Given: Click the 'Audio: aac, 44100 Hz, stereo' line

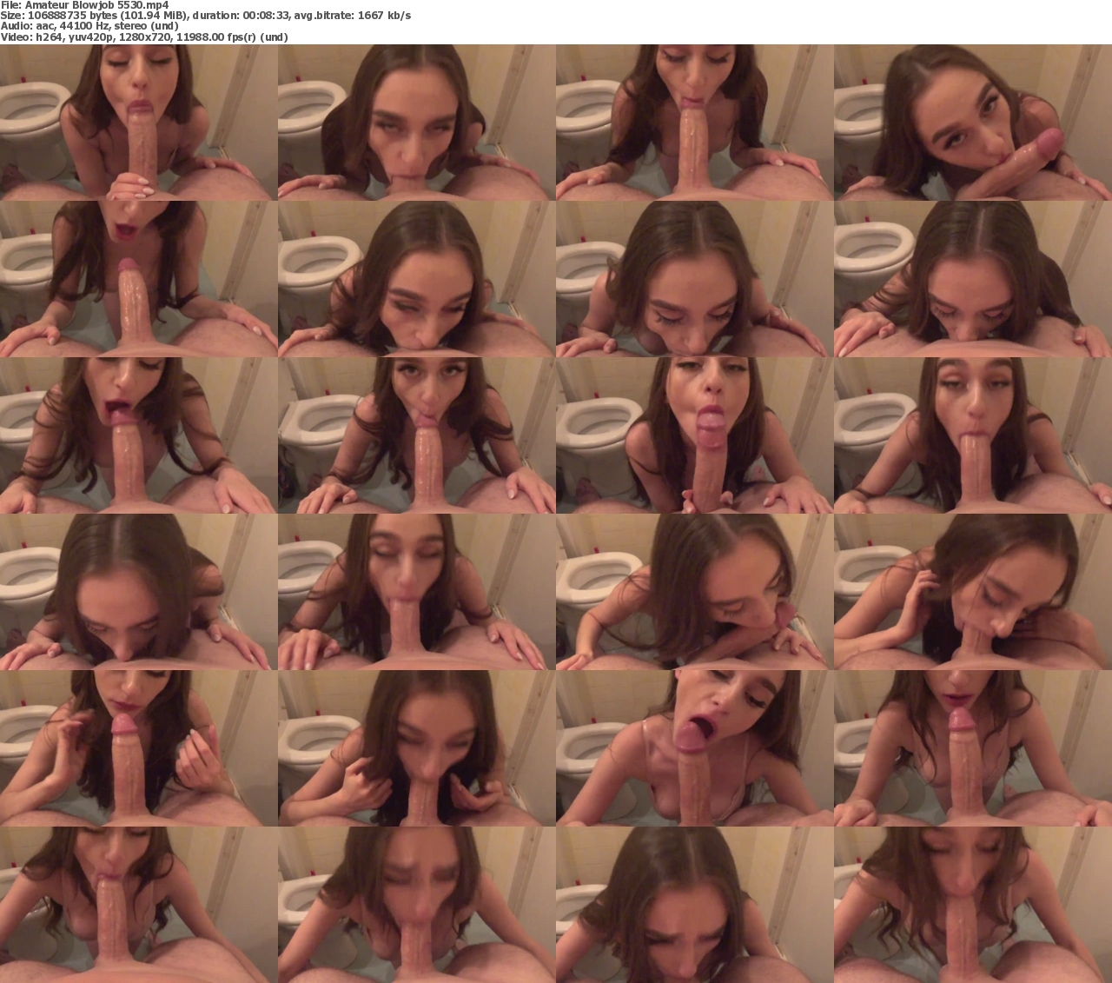Looking at the screenshot, I should [89, 26].
